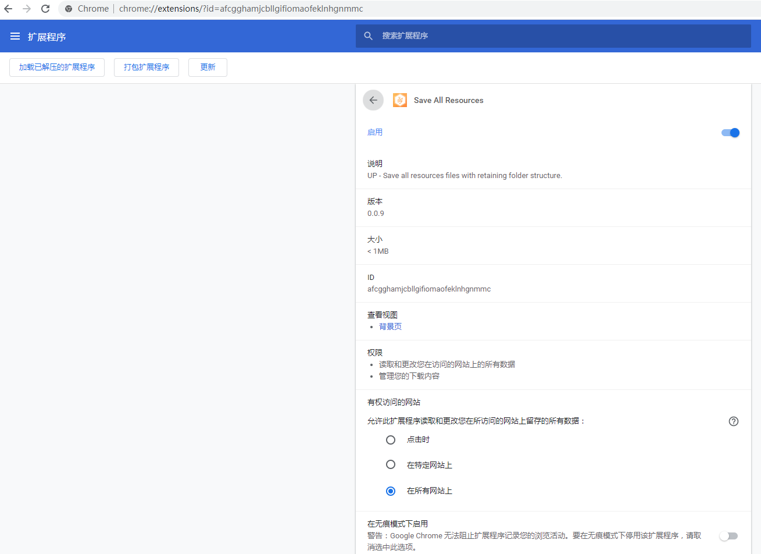Select the 在所有网站上 radio option
The width and height of the screenshot is (761, 554).
pyautogui.click(x=391, y=491)
